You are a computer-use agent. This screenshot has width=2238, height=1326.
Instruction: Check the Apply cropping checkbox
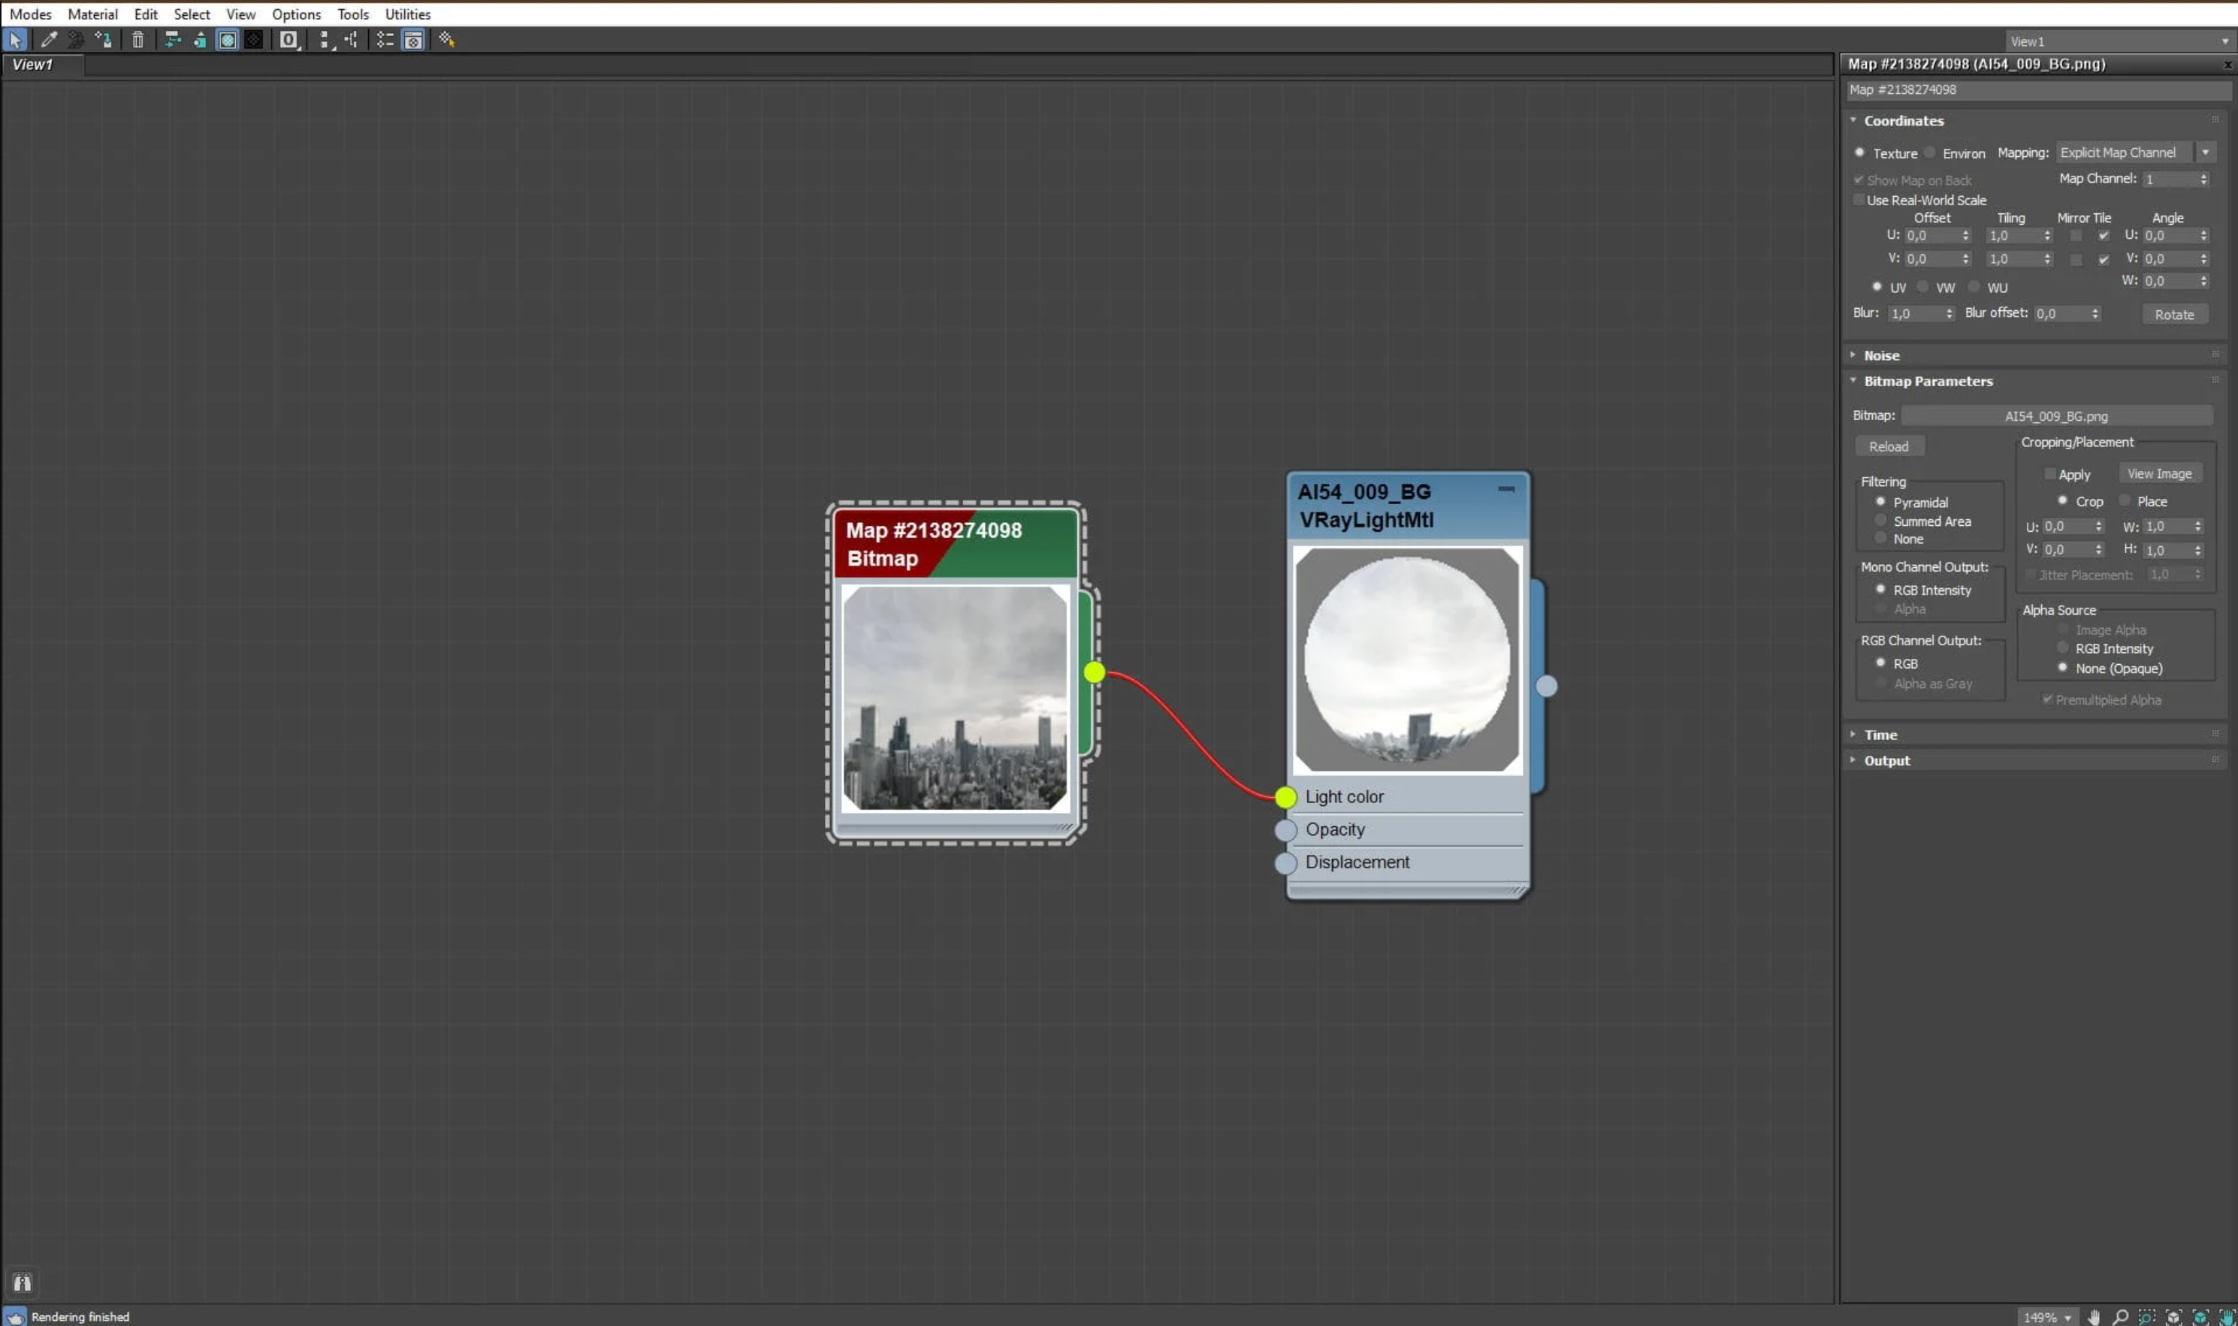pos(2050,475)
